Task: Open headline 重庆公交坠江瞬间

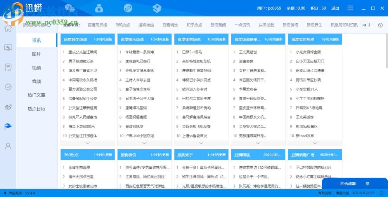Action: 83,52
